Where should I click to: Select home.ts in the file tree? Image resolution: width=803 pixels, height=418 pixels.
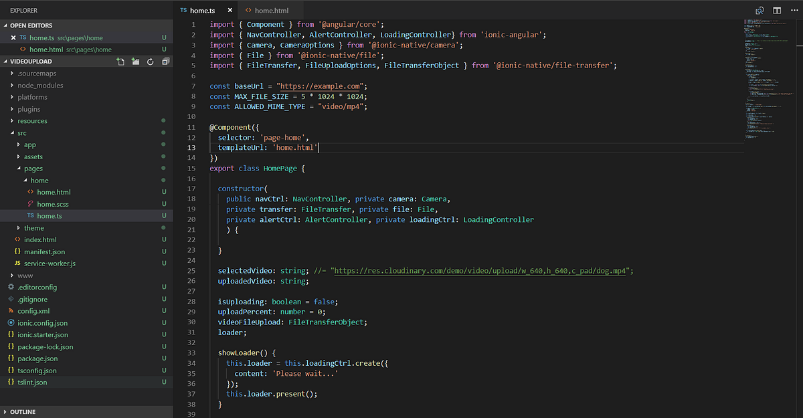(x=86, y=216)
